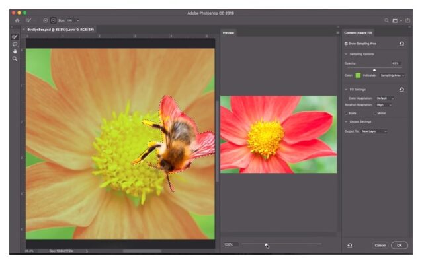Image resolution: width=422 pixels, height=264 pixels.
Task: Click the Opacity percentage field
Action: (396, 63)
